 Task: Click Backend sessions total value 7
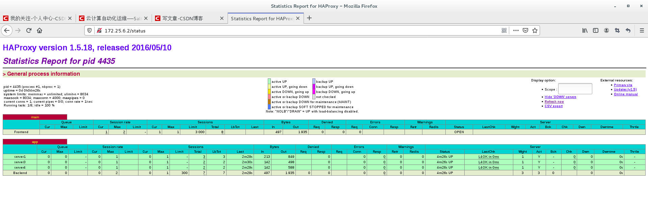pos(204,173)
